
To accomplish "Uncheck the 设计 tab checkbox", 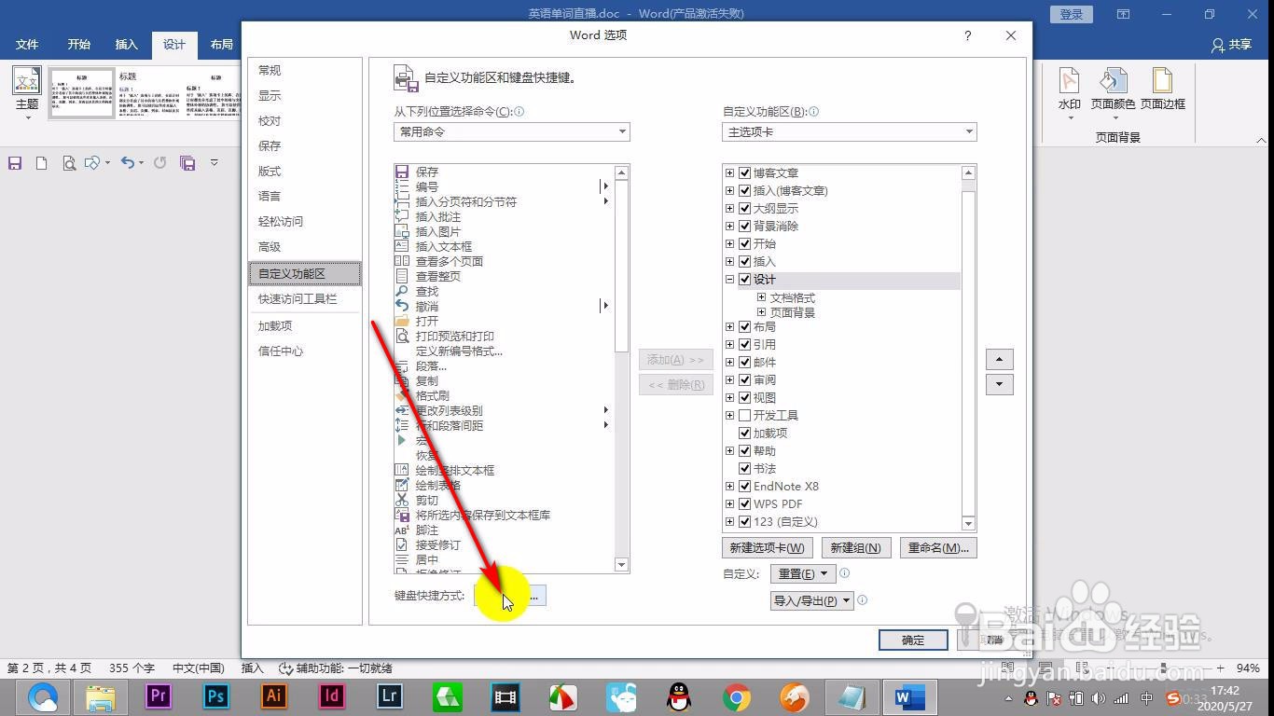I will (x=744, y=279).
